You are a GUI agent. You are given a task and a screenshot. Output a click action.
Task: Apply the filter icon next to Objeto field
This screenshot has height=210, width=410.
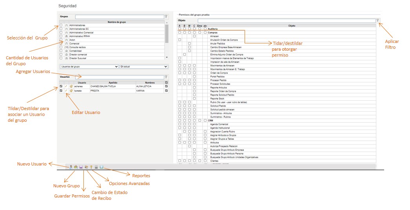point(377,20)
